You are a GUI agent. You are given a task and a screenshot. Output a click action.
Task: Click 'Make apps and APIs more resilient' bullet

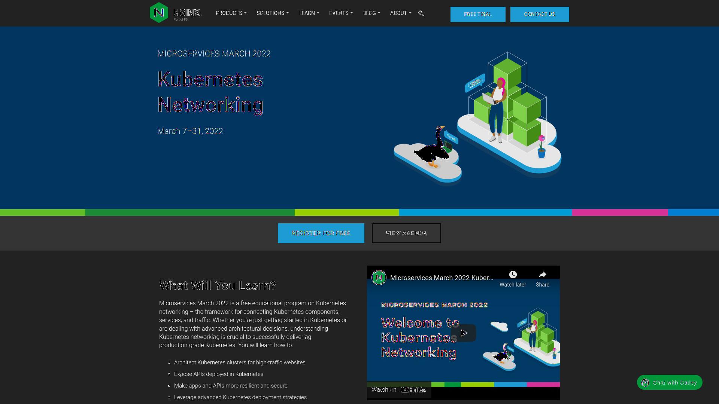coord(231,386)
